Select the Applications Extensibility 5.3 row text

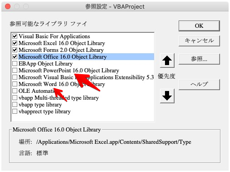tap(86, 77)
